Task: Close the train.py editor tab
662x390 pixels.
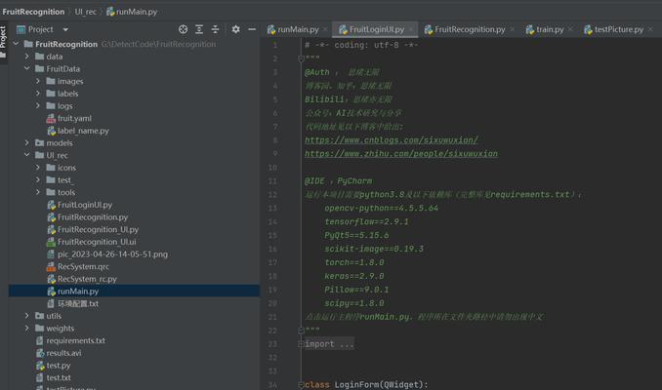Action: 570,29
